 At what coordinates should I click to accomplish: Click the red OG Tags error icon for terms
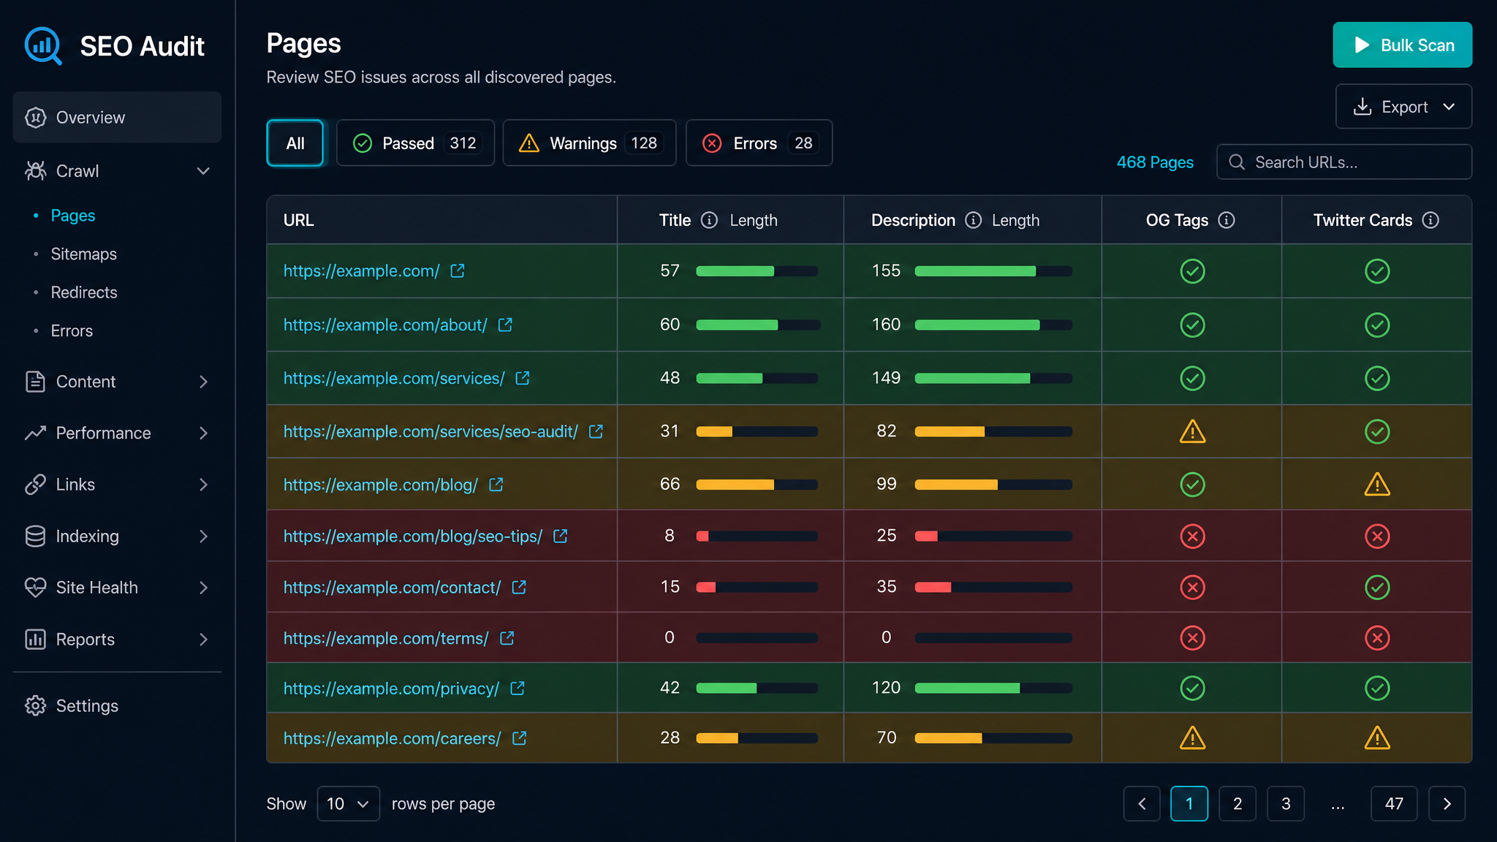pos(1192,637)
